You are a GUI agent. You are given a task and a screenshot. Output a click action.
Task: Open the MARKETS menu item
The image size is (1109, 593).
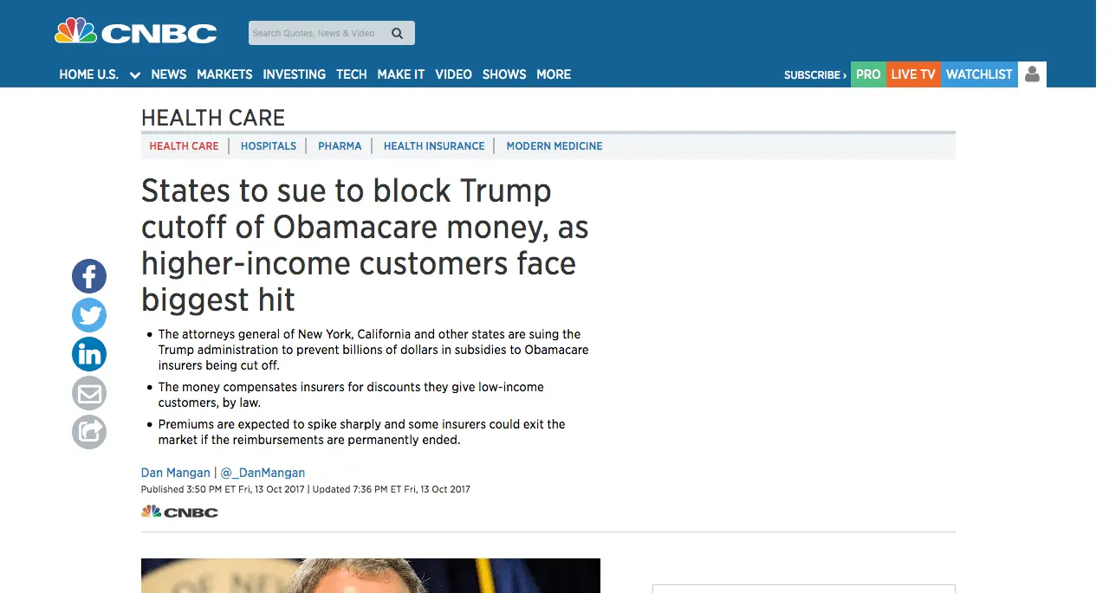tap(224, 74)
